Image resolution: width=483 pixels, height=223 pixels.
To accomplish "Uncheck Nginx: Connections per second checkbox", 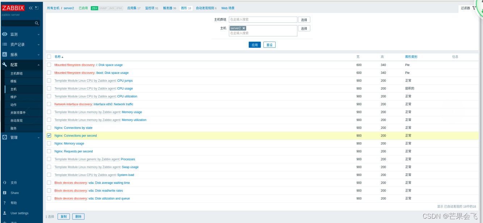I will (49, 135).
